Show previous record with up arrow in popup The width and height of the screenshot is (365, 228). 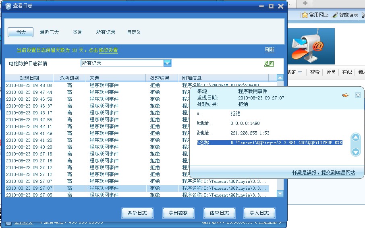point(355,138)
